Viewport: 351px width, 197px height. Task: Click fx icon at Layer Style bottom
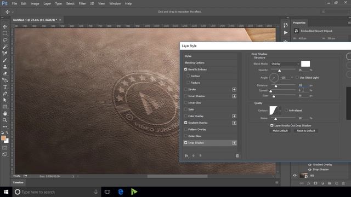[186, 155]
